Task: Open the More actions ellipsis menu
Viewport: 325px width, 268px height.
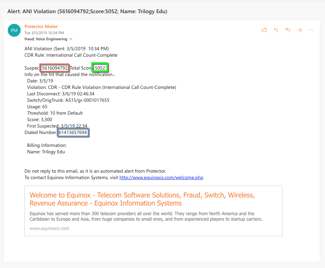Action: click(311, 30)
